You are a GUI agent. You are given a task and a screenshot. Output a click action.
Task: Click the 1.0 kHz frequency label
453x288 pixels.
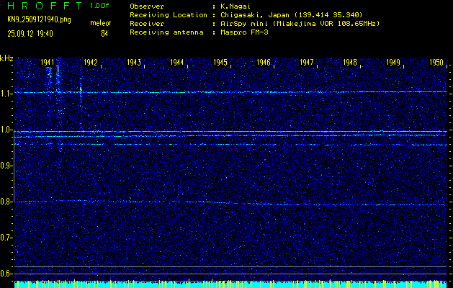coord(6,130)
